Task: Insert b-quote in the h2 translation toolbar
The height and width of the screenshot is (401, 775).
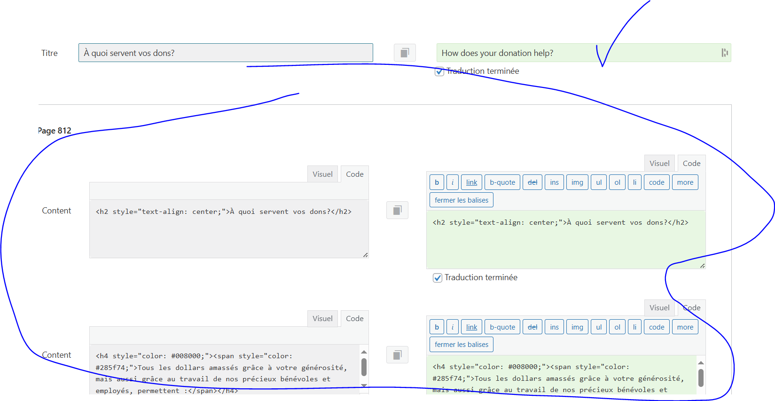Action: pos(502,182)
